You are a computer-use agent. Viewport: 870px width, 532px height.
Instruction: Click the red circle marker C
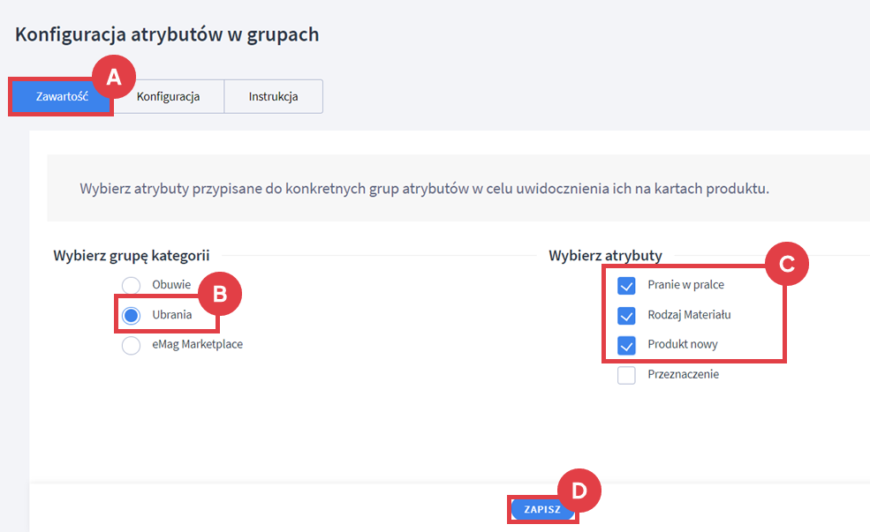[787, 262]
